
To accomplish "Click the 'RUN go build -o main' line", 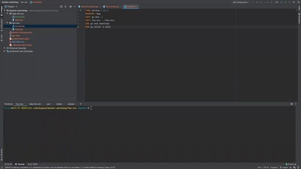I will pyautogui.click(x=98, y=27).
